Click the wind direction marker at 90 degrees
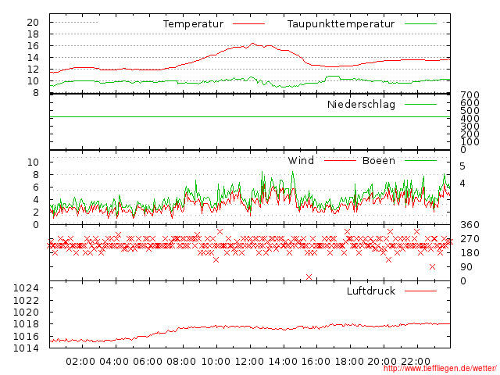Viewport: 500px width, 375px height. [432, 267]
